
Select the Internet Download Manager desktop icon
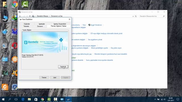coord(15,20)
